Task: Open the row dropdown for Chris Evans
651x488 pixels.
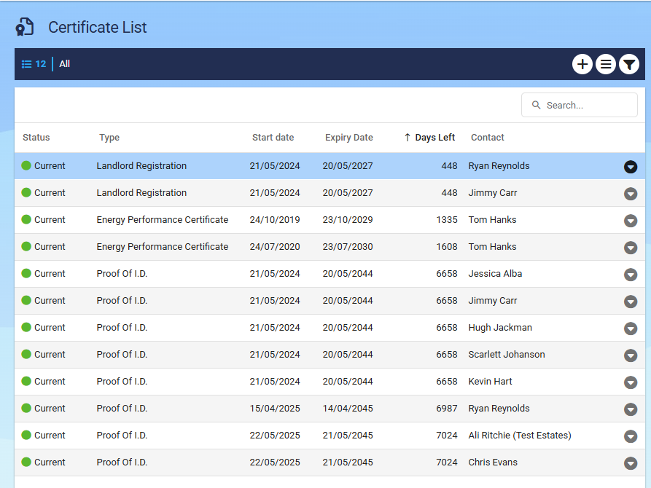Action: click(x=631, y=463)
